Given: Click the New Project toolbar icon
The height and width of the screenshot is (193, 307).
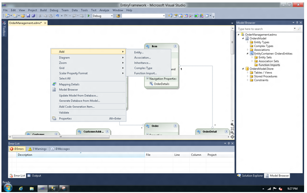Looking at the screenshot, I should pyautogui.click(x=7, y=16).
